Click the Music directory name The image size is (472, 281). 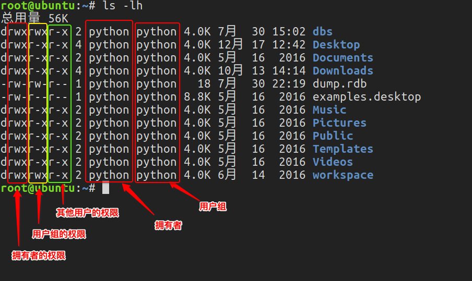click(329, 109)
